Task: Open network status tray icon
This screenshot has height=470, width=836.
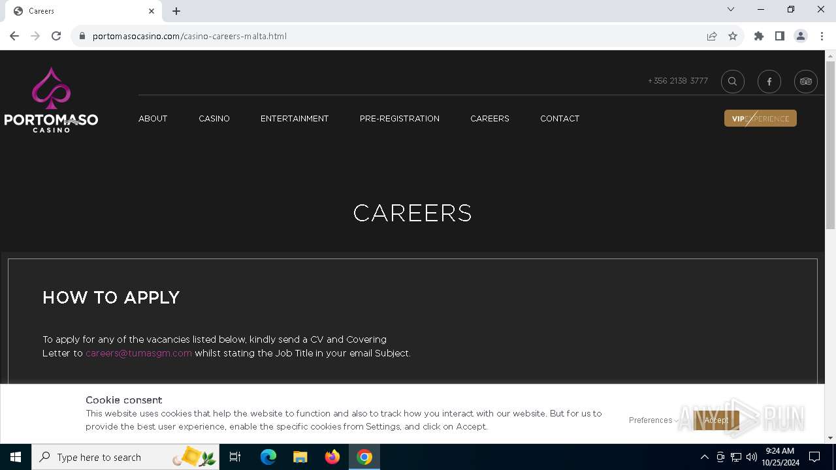Action: click(736, 457)
